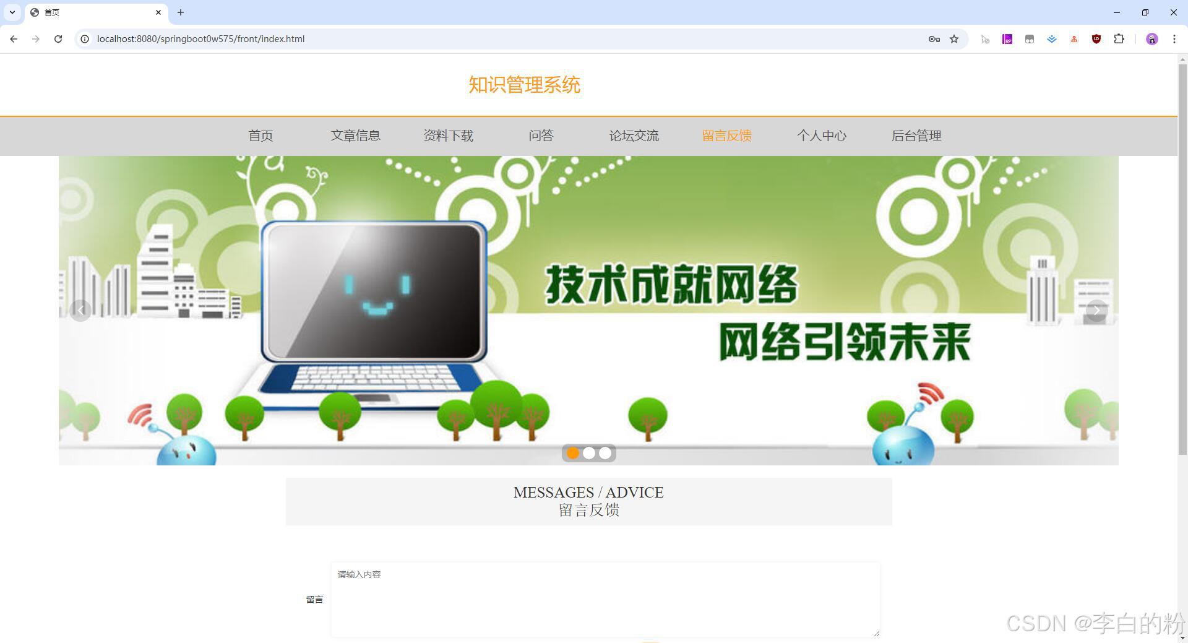This screenshot has width=1188, height=643.
Task: Open the Extensions puzzle icon
Action: (1119, 39)
